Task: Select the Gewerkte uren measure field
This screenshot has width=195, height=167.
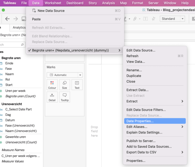Action: click(x=15, y=137)
